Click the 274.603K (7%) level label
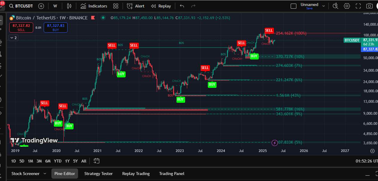 click(x=289, y=65)
